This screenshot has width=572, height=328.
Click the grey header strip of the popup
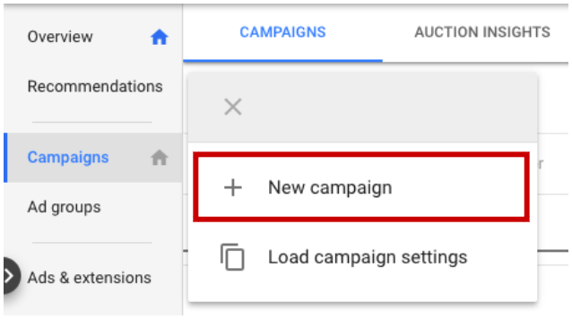[x=362, y=108]
